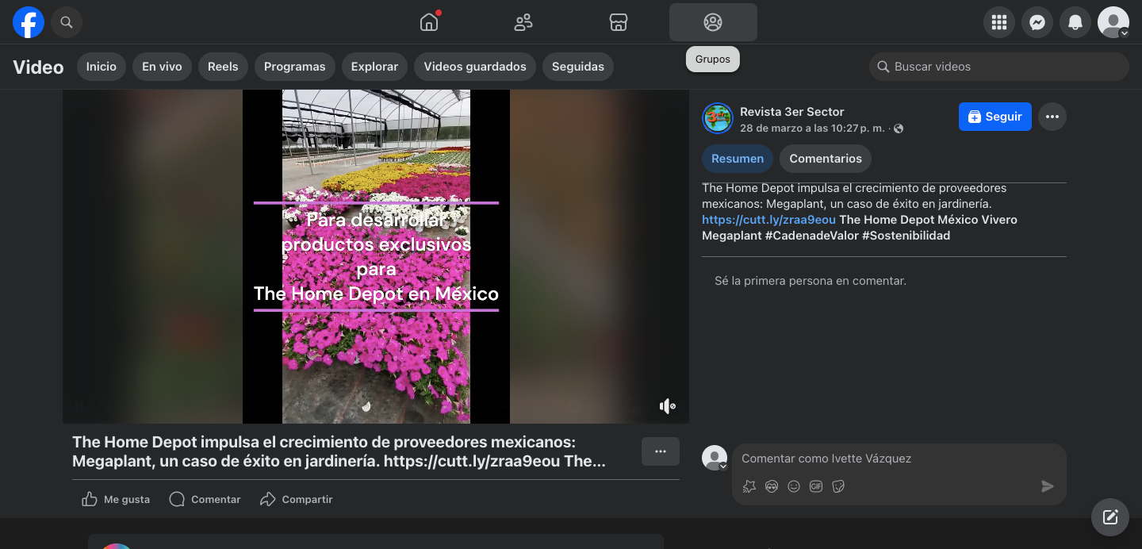Open the Facebook search icon
The height and width of the screenshot is (549, 1142).
(67, 22)
